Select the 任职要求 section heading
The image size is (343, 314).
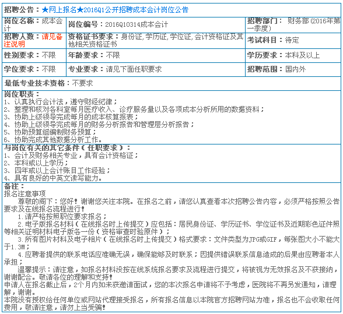(67, 148)
